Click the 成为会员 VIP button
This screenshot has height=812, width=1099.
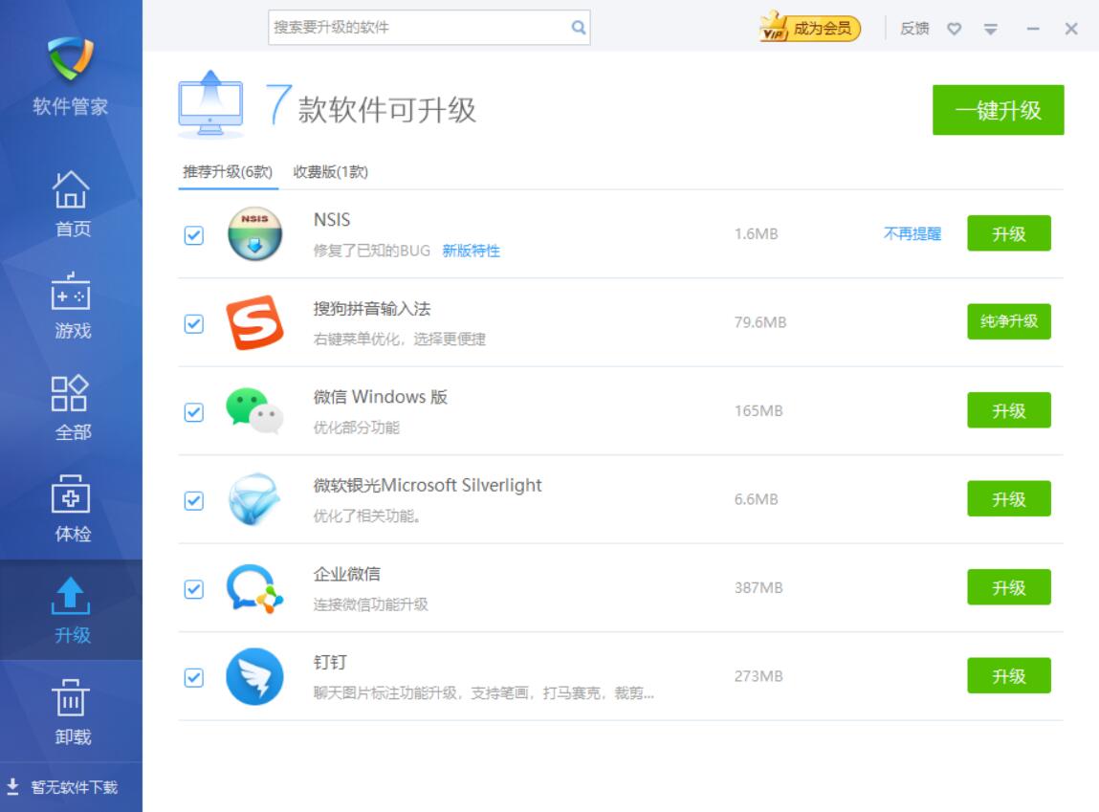coord(810,28)
